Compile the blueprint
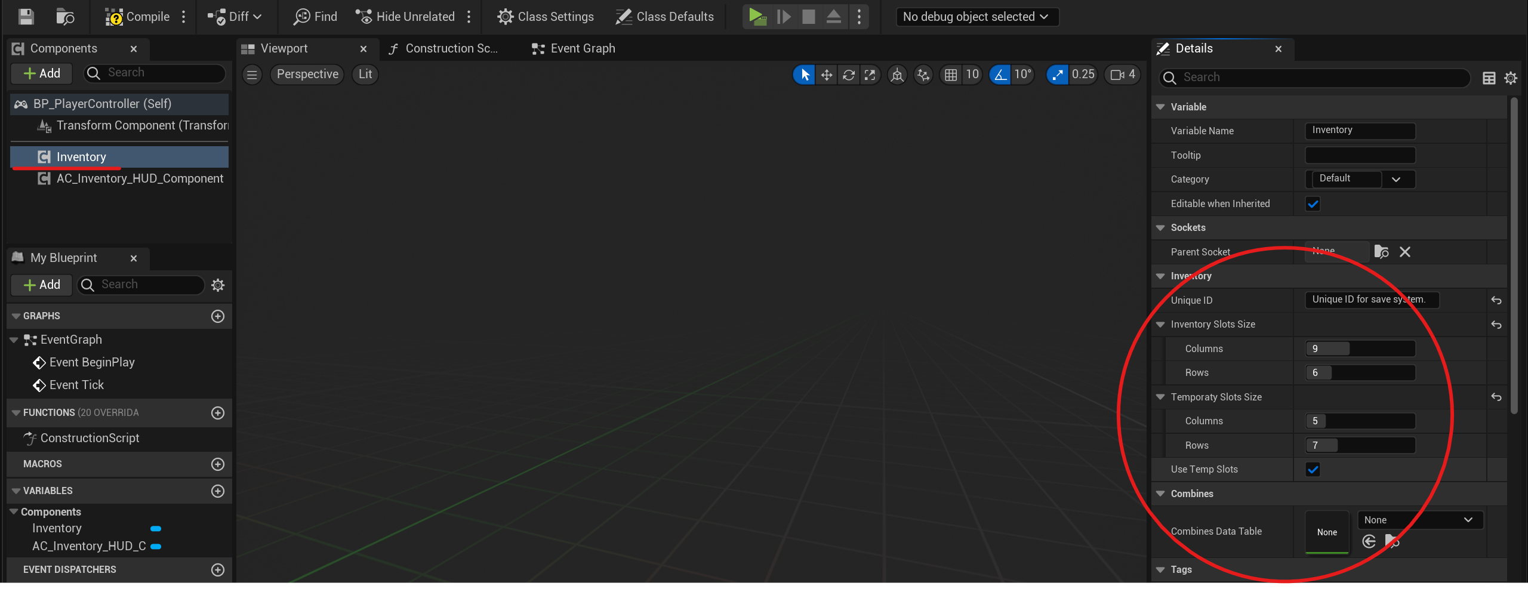 138,17
